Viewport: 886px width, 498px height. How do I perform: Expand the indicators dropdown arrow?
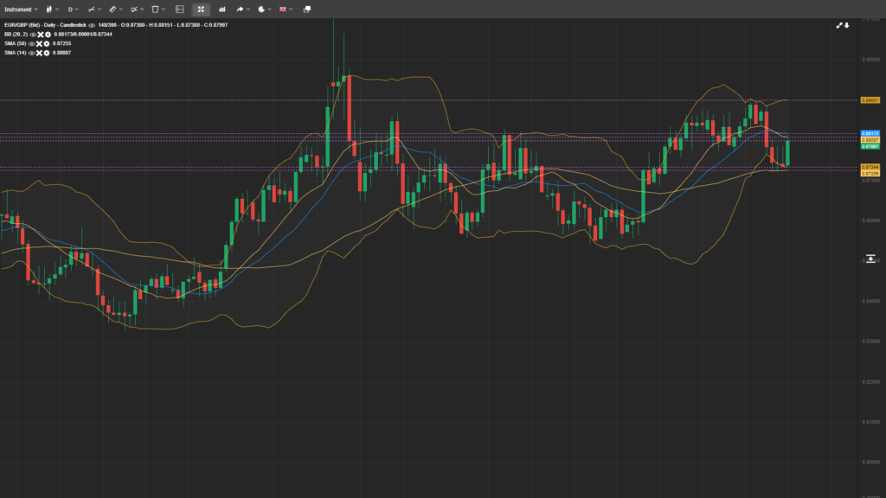click(x=100, y=9)
